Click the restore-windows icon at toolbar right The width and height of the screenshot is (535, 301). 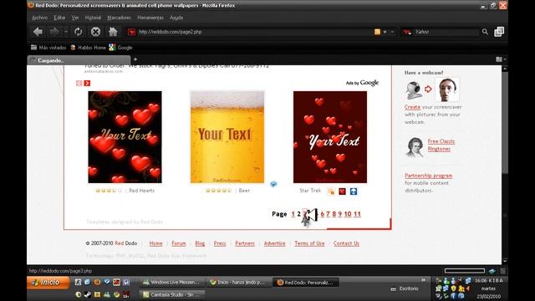tap(499, 32)
